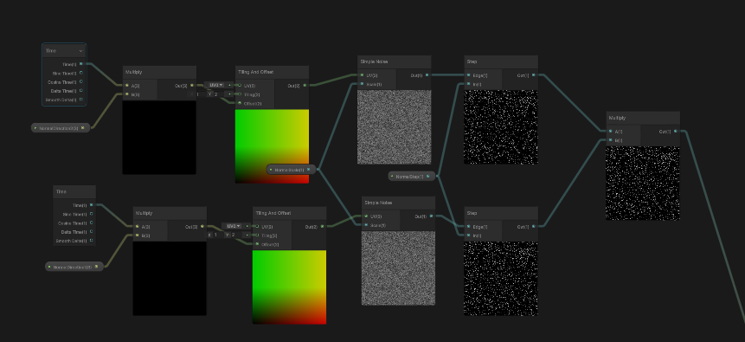Click lower Tiling And Offset gradient preview

[289, 287]
